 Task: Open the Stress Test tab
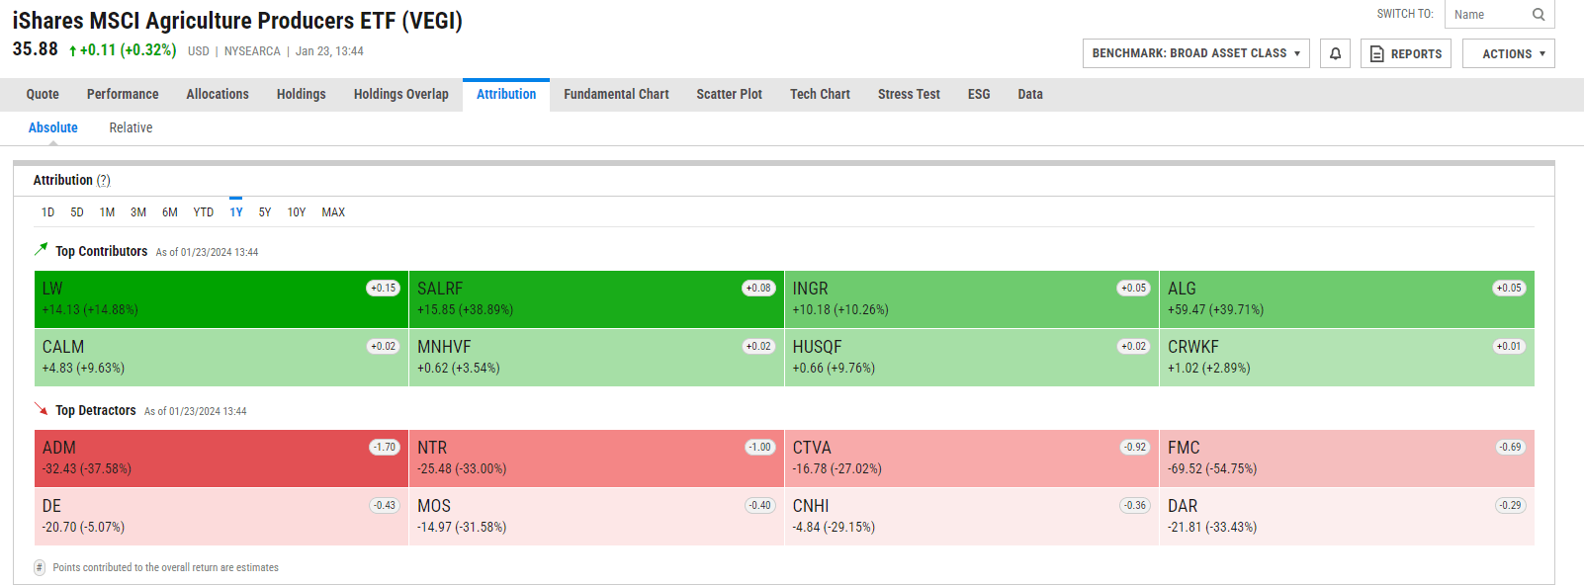click(x=909, y=94)
